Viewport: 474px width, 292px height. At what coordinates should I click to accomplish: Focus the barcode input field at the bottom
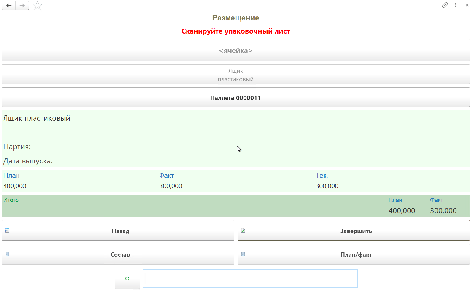pyautogui.click(x=250, y=278)
